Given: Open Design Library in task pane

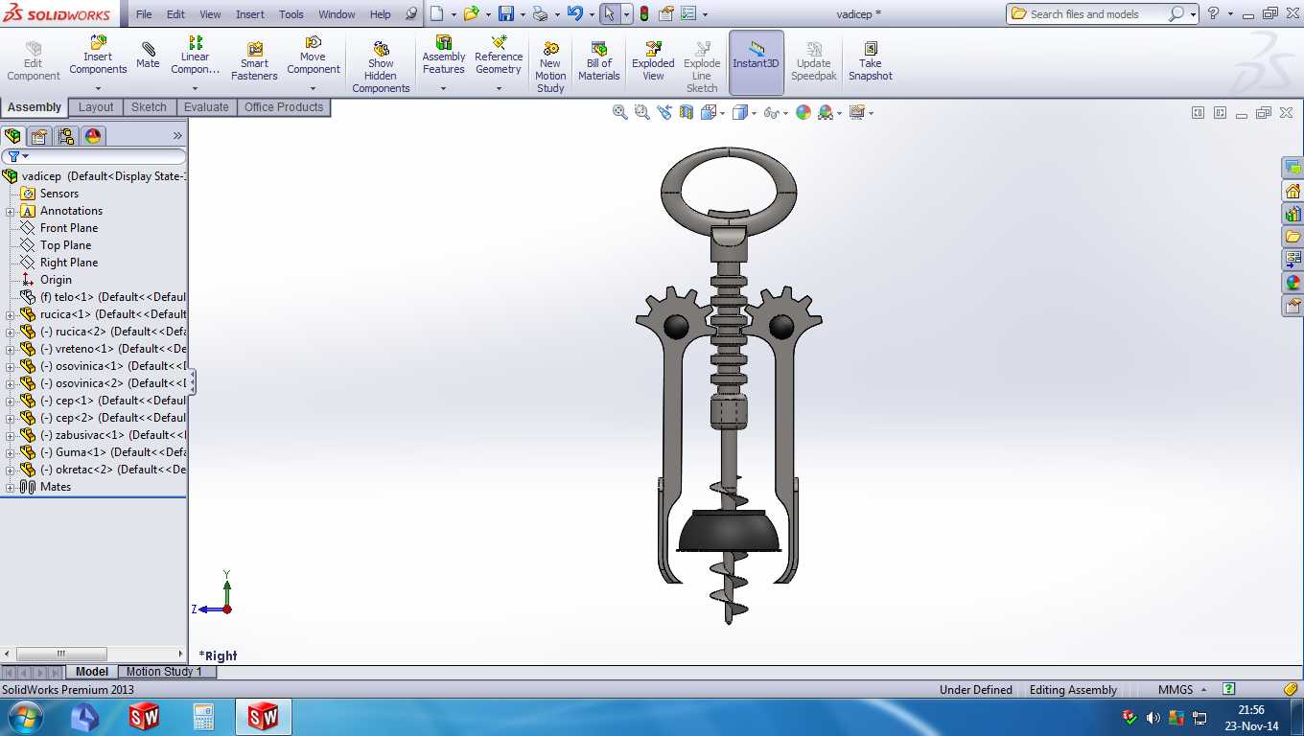Looking at the screenshot, I should 1292,214.
